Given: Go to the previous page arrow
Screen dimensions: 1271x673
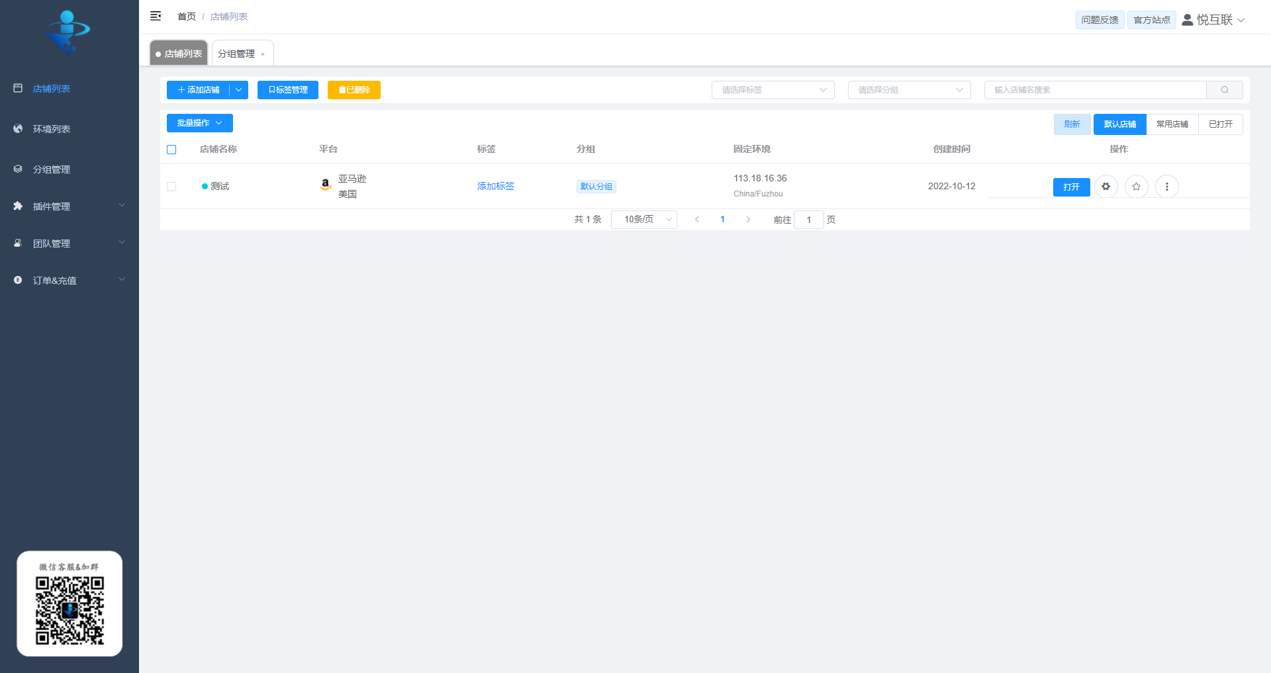Looking at the screenshot, I should click(697, 220).
